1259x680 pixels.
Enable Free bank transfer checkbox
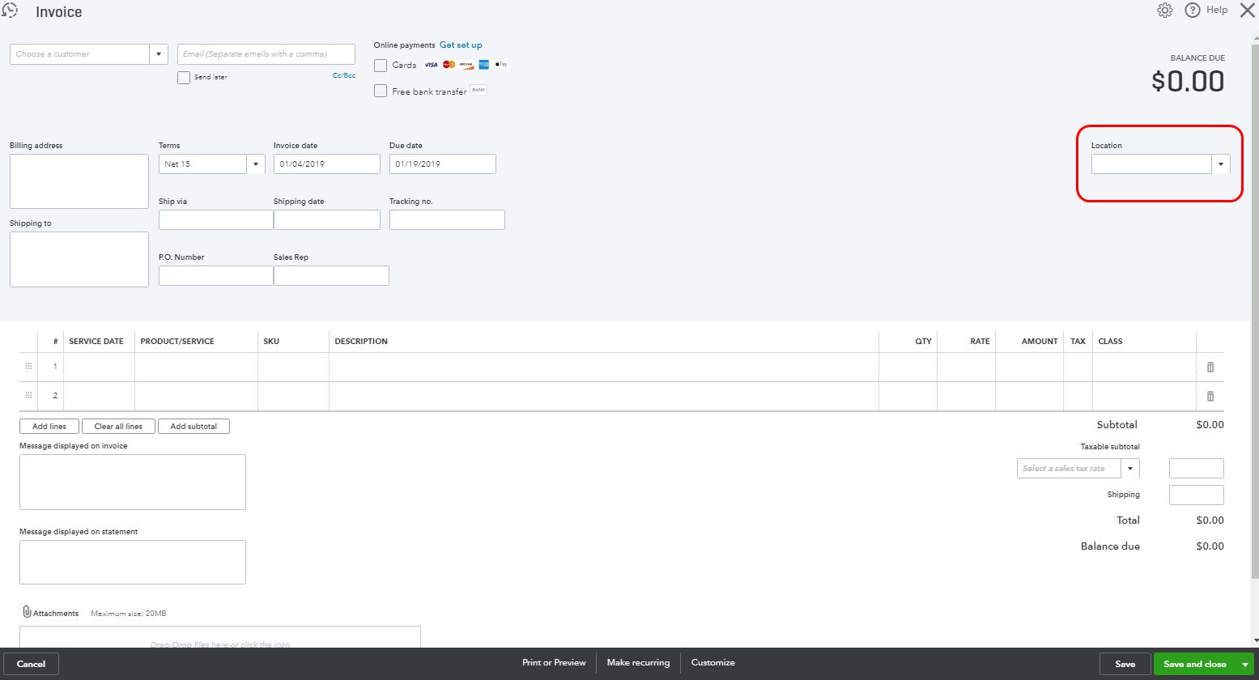[381, 91]
